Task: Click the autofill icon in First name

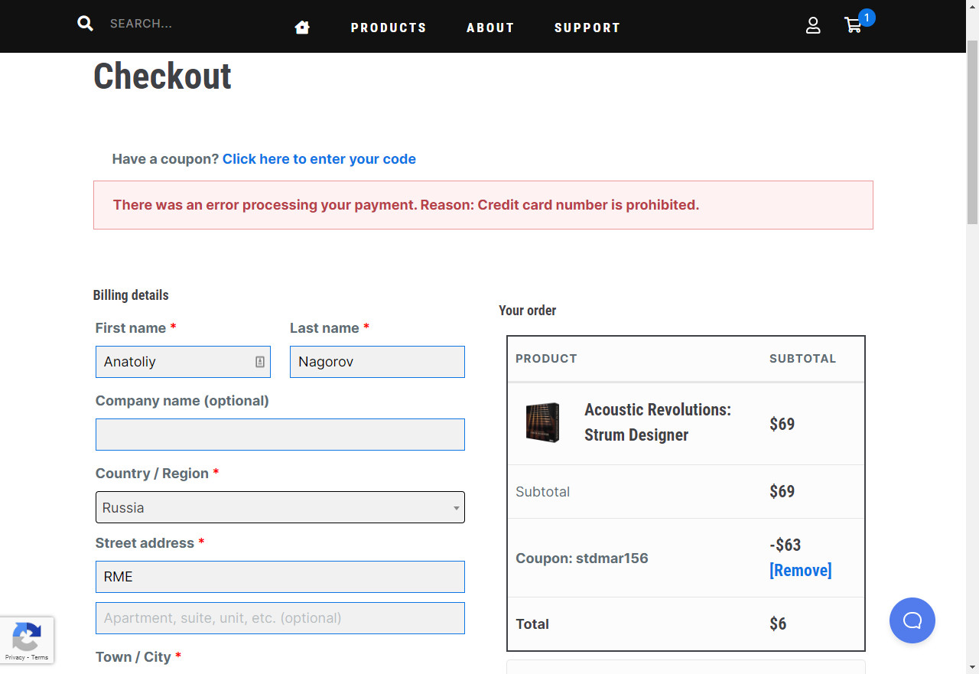Action: pyautogui.click(x=260, y=362)
